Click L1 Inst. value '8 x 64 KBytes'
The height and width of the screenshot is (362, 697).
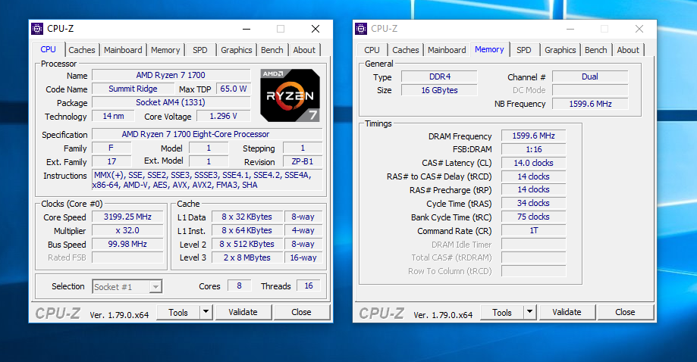247,231
